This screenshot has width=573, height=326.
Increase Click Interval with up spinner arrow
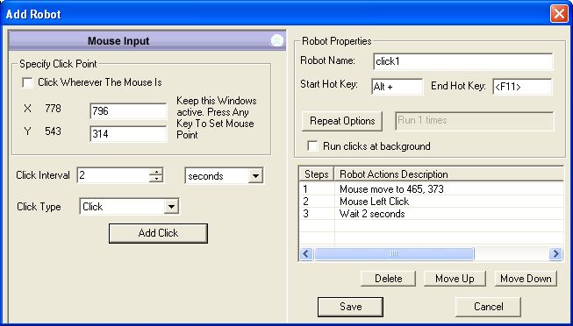(156, 172)
